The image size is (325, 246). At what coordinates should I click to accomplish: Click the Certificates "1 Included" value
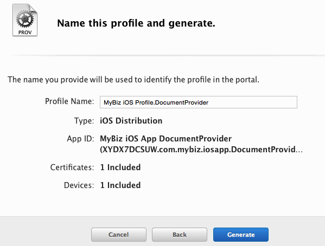[120, 167]
